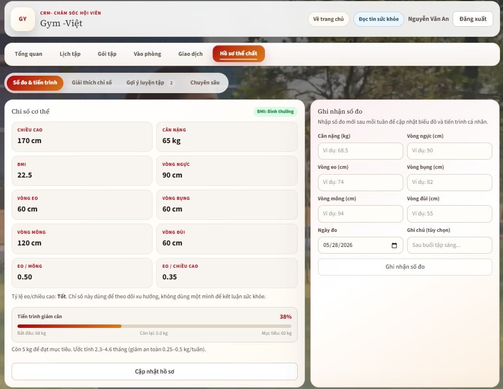
Task: Switch to the Chuyên sâu sub-tab
Action: (x=205, y=82)
